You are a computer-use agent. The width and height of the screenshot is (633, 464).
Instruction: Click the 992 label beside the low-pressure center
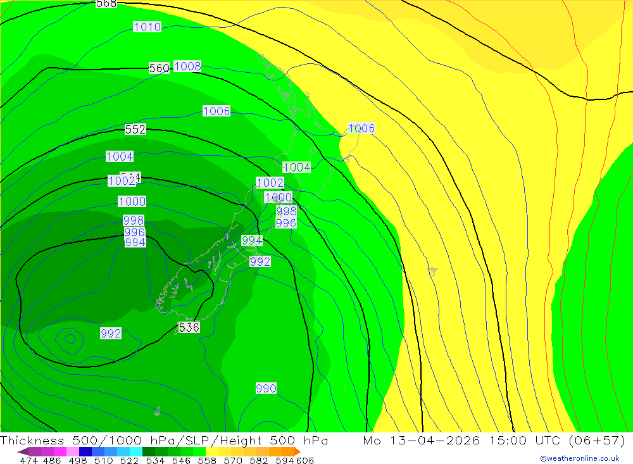click(111, 333)
